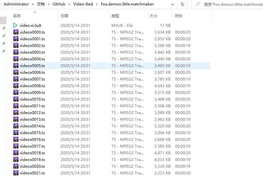263x176 pixels.
Task: Select the file name videos0008.ts
Action: [x=32, y=86]
